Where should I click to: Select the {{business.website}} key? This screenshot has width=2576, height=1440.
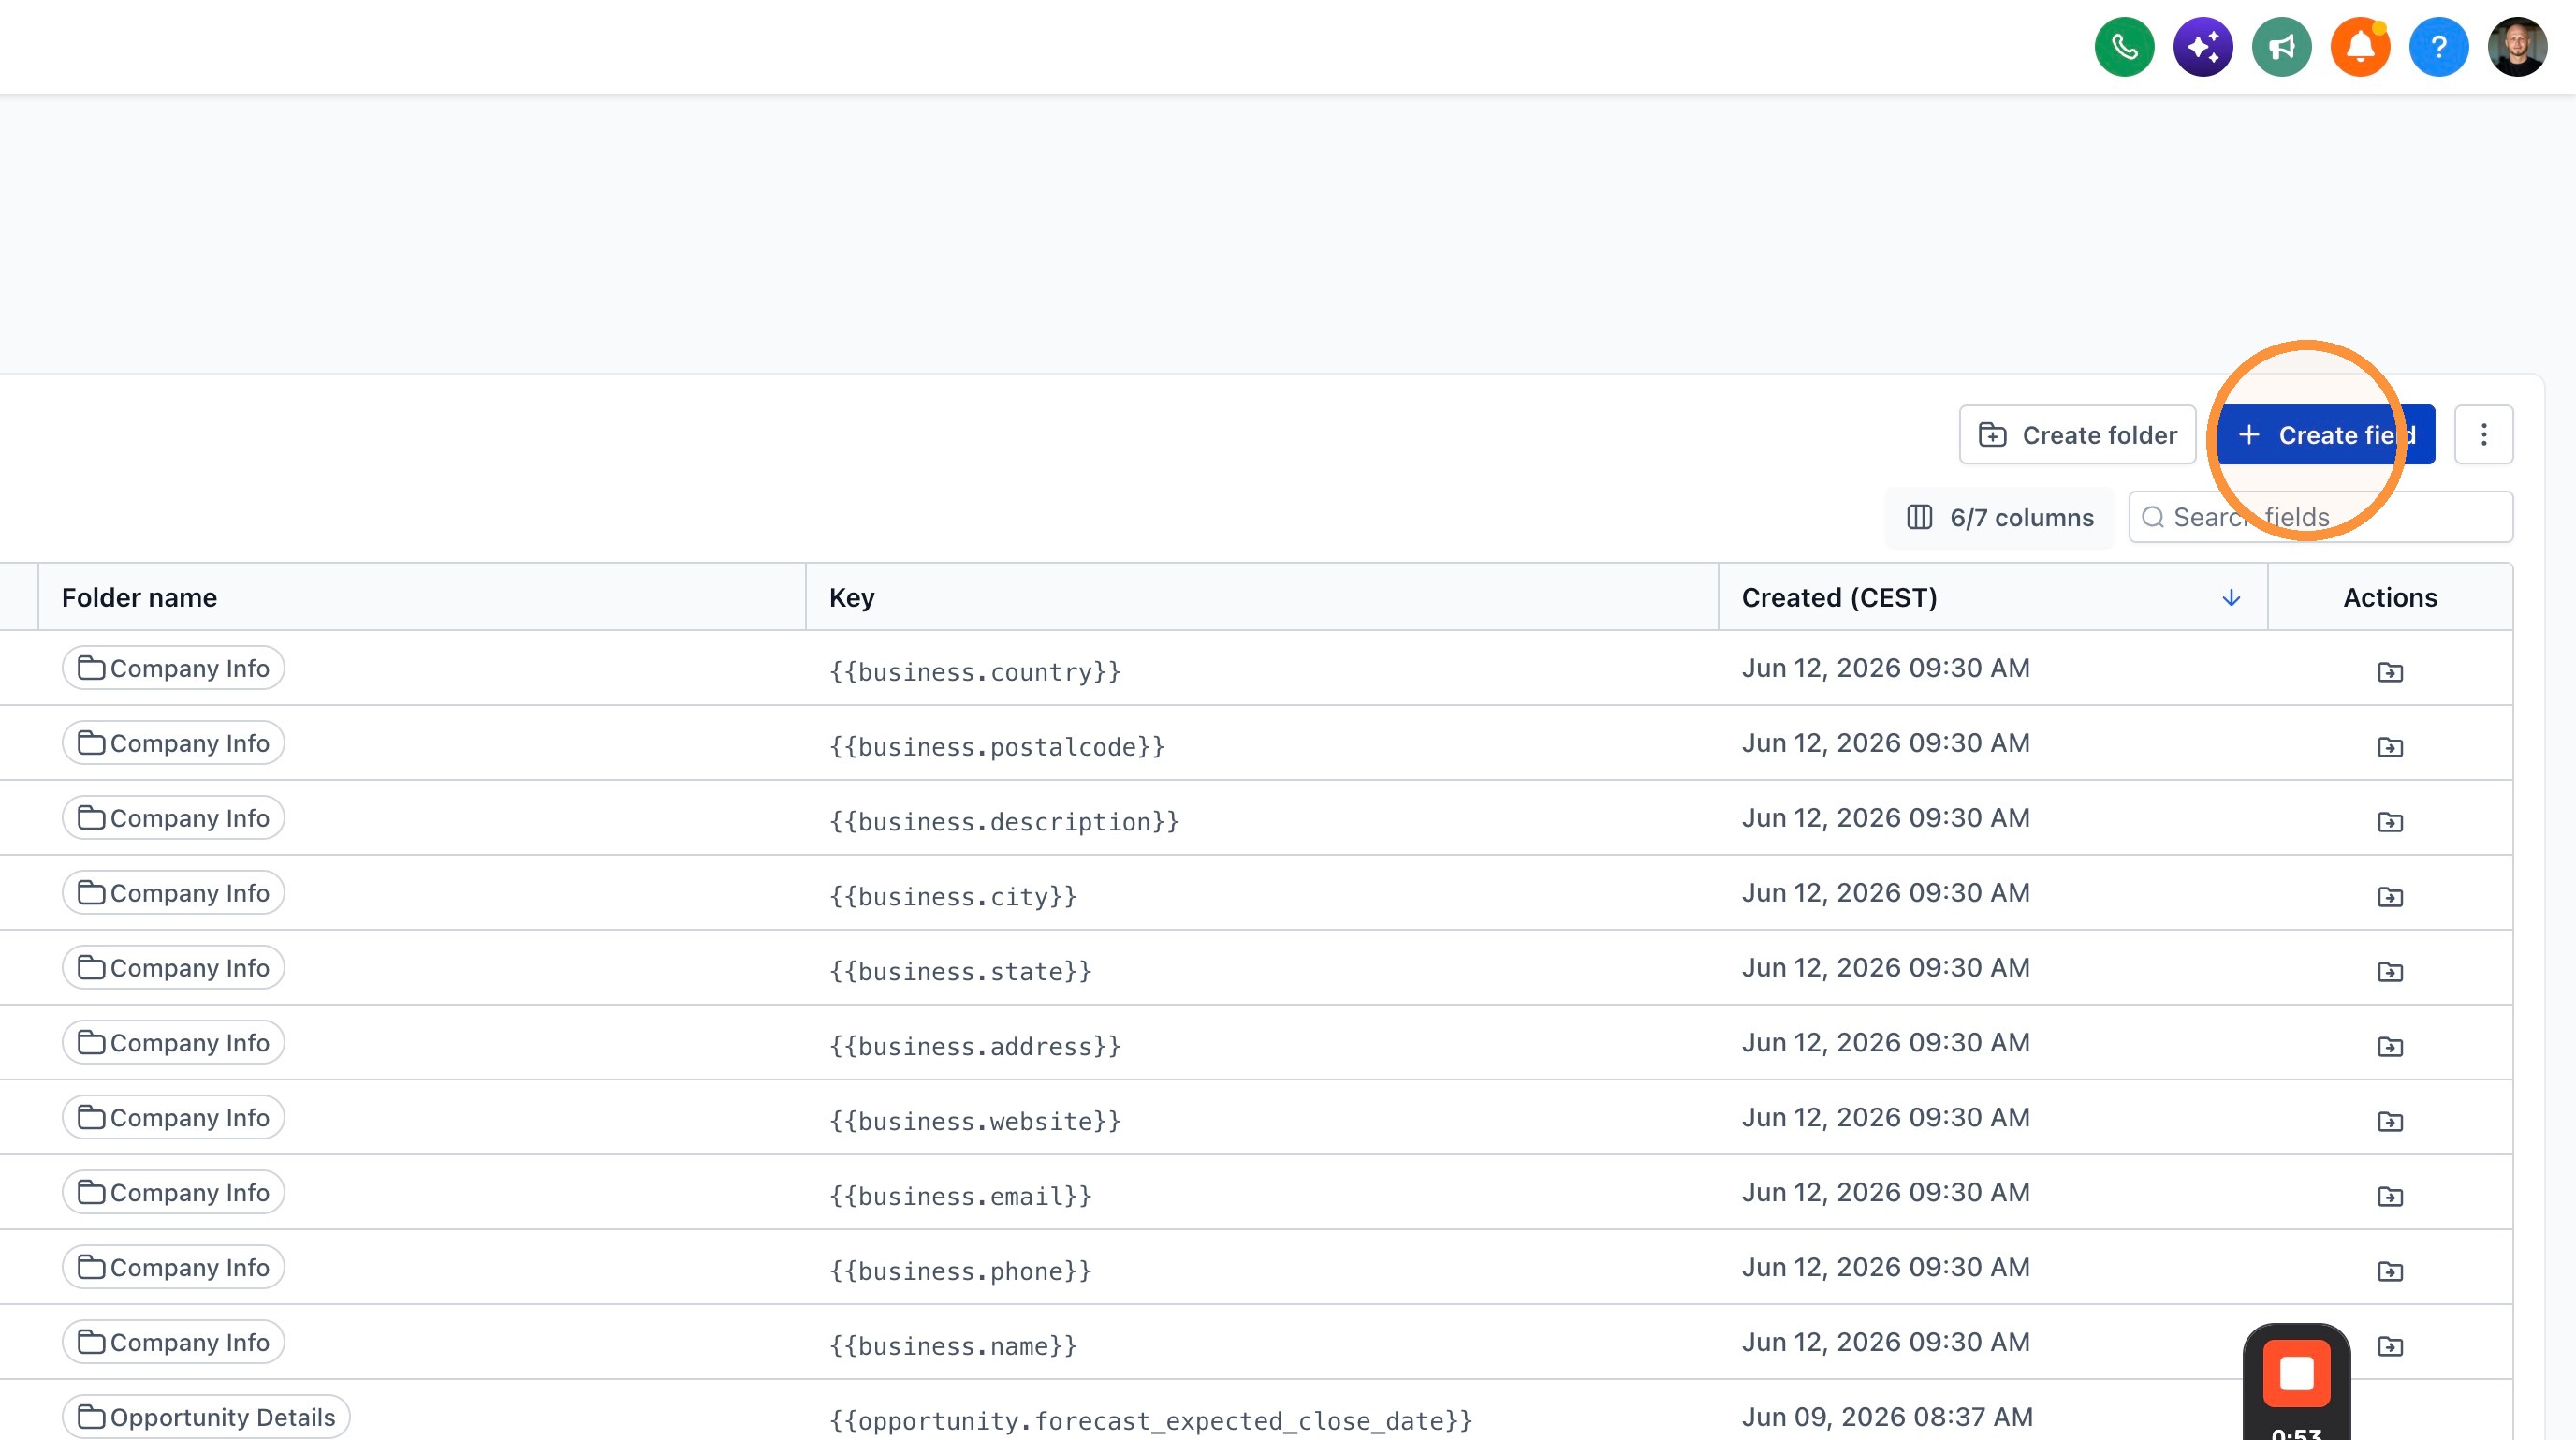[x=975, y=1122]
